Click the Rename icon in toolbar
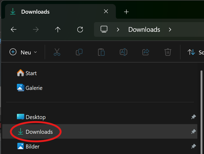This screenshot has width=204, height=154. pyautogui.click(x=124, y=52)
